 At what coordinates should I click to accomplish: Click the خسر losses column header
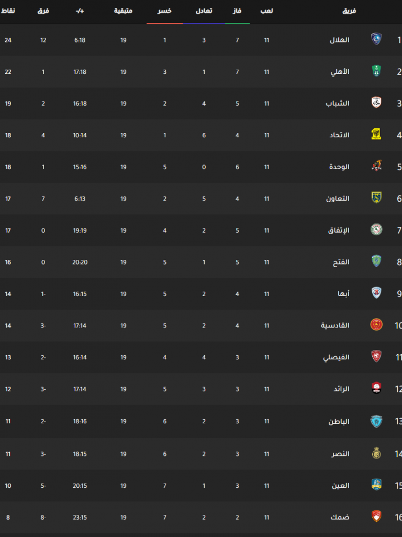[x=164, y=11]
